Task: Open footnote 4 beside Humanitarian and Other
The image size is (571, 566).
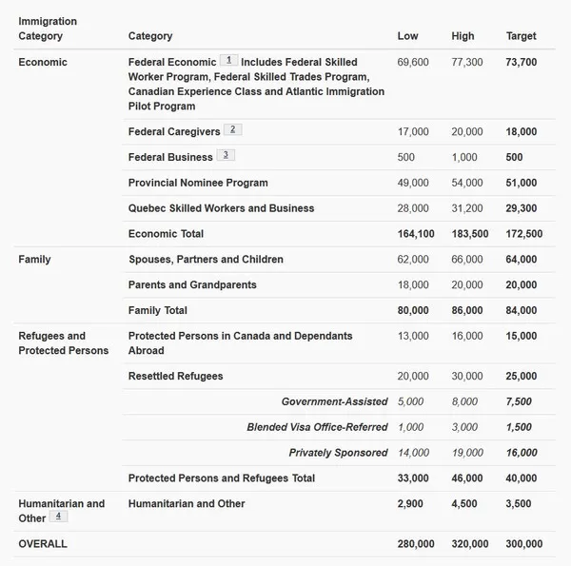Action: pyautogui.click(x=58, y=517)
